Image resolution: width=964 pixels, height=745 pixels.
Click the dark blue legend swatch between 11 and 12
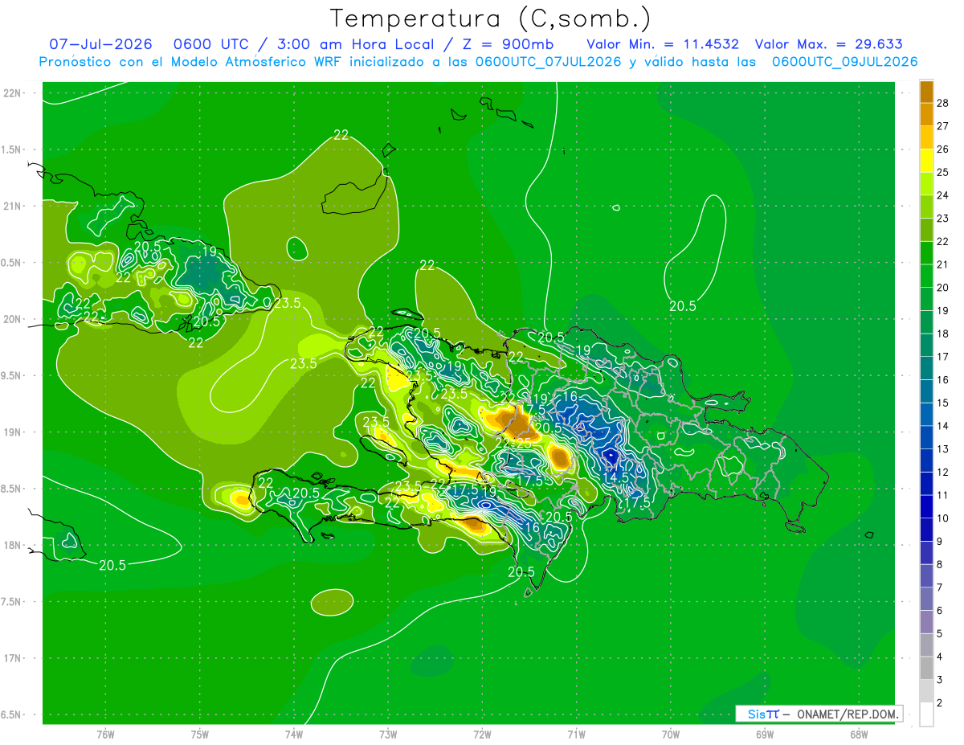pos(926,484)
